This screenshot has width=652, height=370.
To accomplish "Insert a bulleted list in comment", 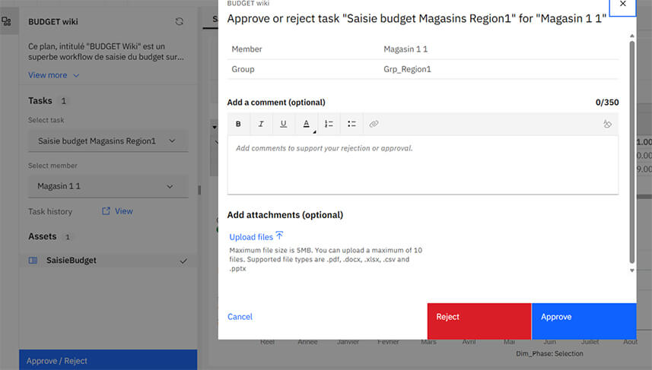I will 351,124.
